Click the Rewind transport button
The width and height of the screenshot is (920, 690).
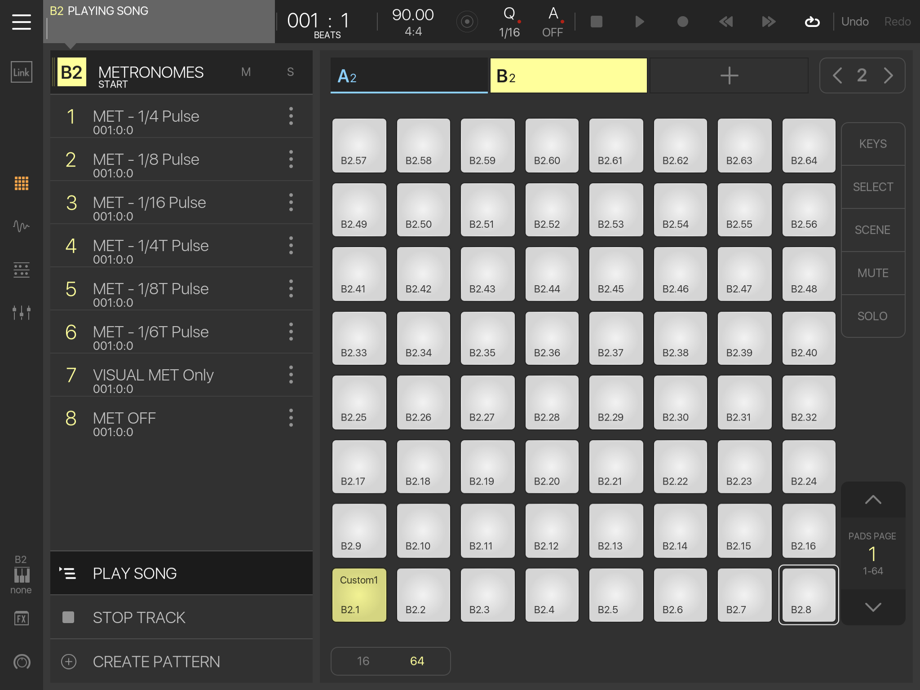click(x=725, y=22)
